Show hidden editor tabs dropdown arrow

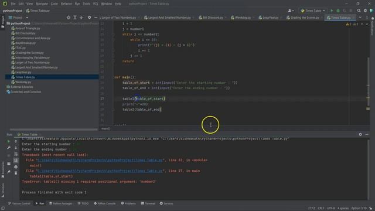360,18
